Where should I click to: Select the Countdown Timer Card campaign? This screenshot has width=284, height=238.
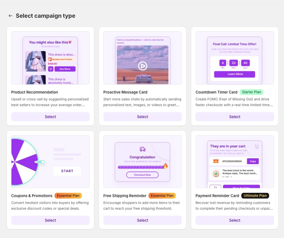coord(235,117)
